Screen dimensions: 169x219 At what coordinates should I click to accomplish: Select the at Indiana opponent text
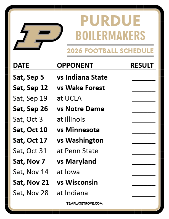point(72,193)
